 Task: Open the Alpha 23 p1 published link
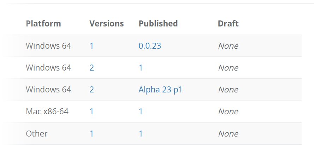[160, 90]
